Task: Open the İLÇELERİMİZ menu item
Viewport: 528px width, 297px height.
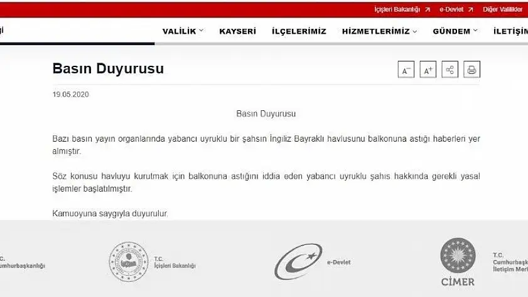Action: [299, 31]
